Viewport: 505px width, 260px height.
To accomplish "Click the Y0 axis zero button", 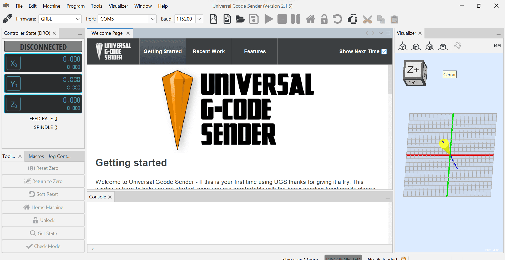I will [14, 84].
